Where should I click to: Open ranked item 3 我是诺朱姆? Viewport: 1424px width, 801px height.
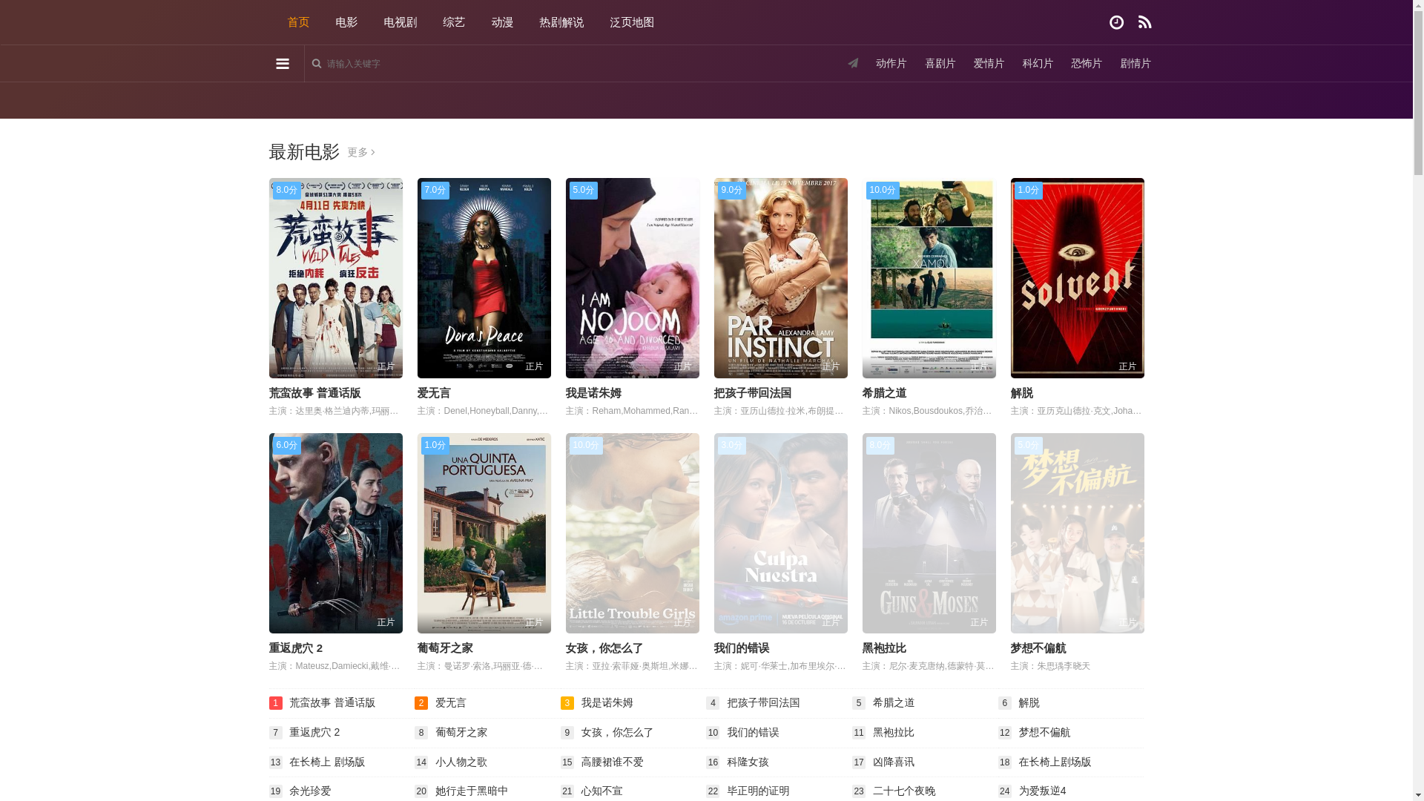607,702
